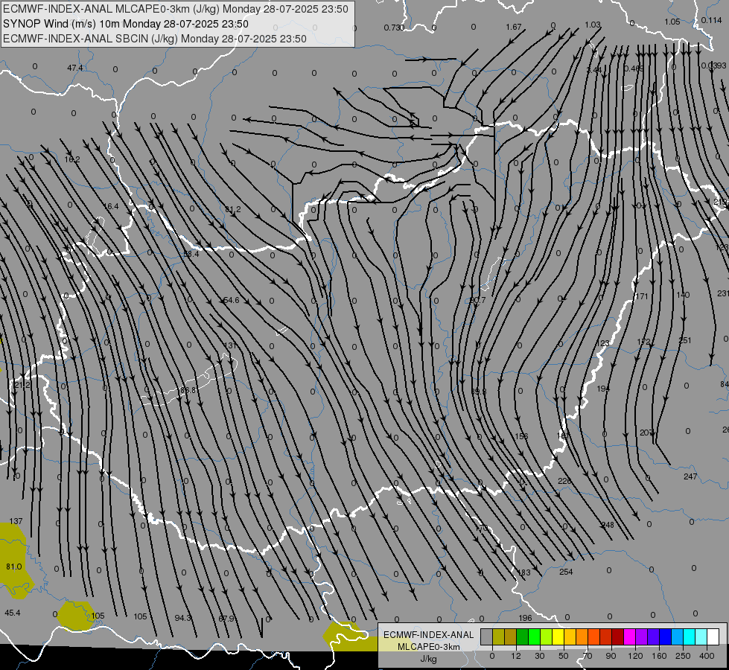Click the map value 248
This screenshot has height=670, width=729.
pos(607,525)
